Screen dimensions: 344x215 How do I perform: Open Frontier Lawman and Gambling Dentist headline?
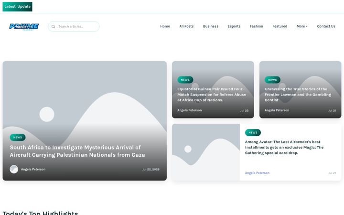pos(298,95)
